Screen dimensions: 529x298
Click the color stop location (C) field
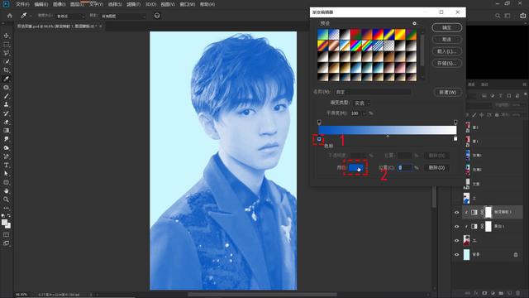404,167
